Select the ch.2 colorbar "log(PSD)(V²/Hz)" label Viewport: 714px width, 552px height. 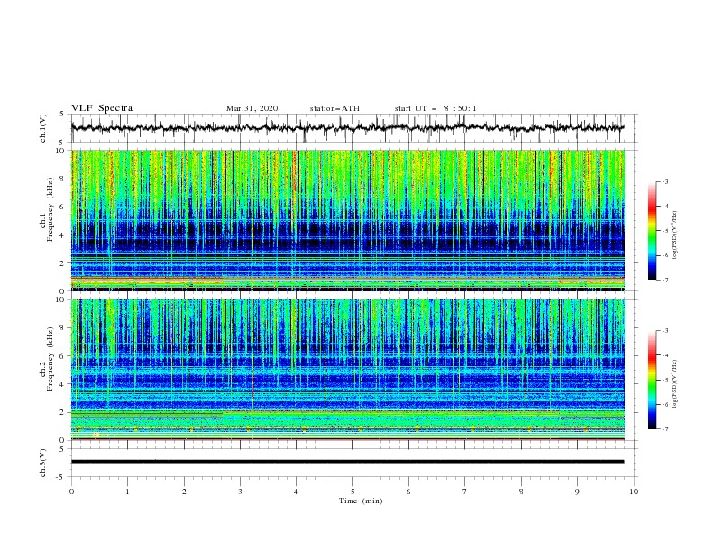pos(674,383)
